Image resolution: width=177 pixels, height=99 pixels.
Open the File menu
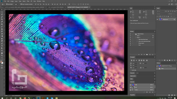point(5,1)
